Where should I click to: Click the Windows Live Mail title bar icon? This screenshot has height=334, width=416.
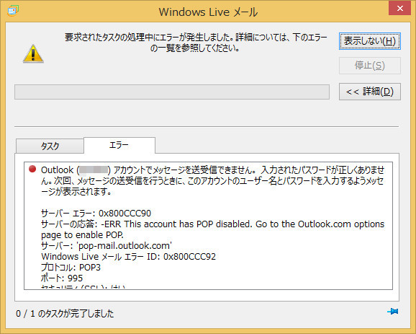13,11
